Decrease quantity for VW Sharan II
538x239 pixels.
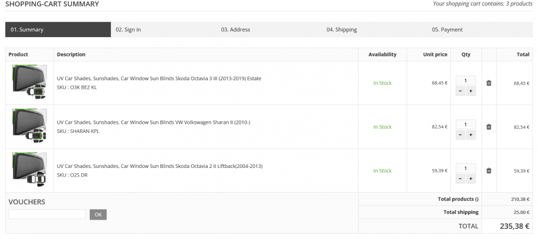(x=461, y=135)
